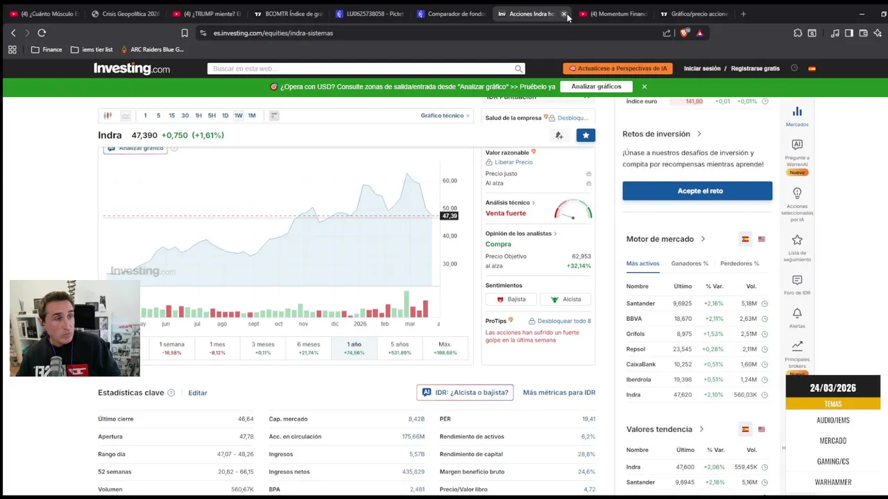Select the Alcista sentiment option

565,299
